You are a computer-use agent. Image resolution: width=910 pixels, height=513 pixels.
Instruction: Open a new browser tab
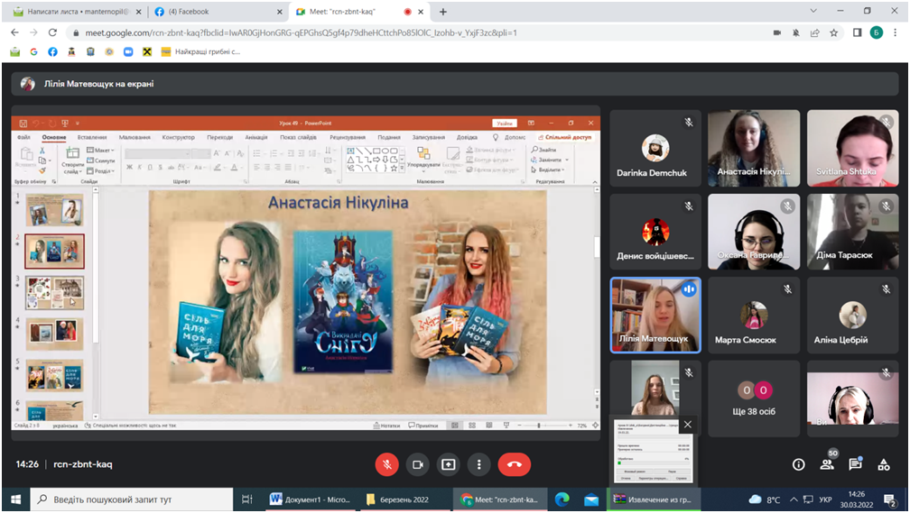point(442,12)
